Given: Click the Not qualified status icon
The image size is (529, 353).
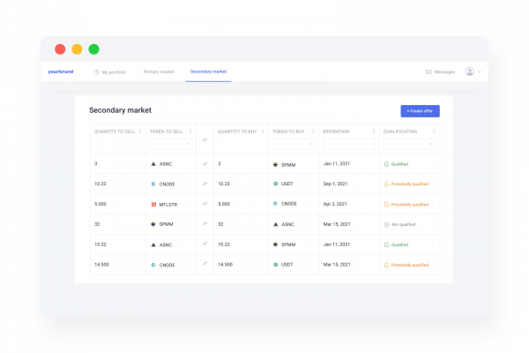Looking at the screenshot, I should click(386, 224).
